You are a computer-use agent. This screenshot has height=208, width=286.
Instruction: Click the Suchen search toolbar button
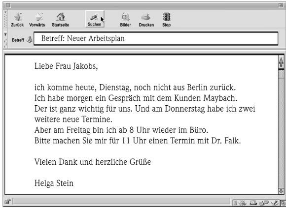click(x=95, y=19)
